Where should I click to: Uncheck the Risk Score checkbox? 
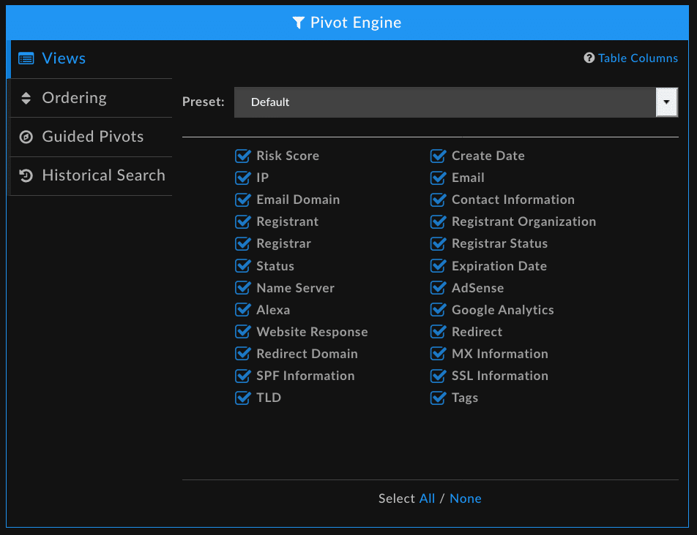tap(243, 156)
